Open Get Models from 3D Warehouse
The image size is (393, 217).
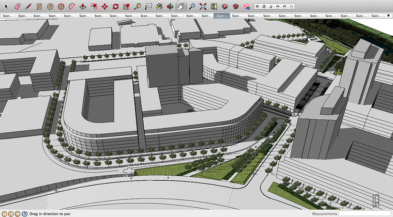coord(225,7)
